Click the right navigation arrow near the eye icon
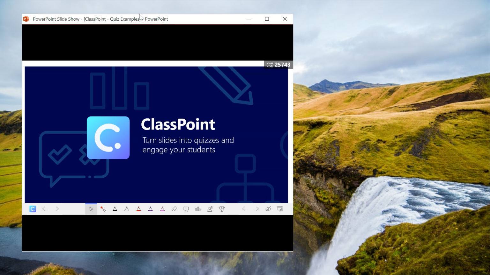490x275 pixels. coord(256,209)
